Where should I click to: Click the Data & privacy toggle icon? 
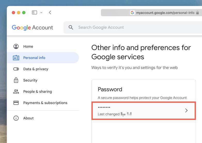click(16, 69)
